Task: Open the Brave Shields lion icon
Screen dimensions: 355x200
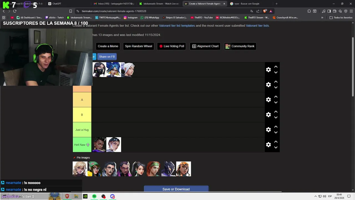Action: pyautogui.click(x=265, y=11)
